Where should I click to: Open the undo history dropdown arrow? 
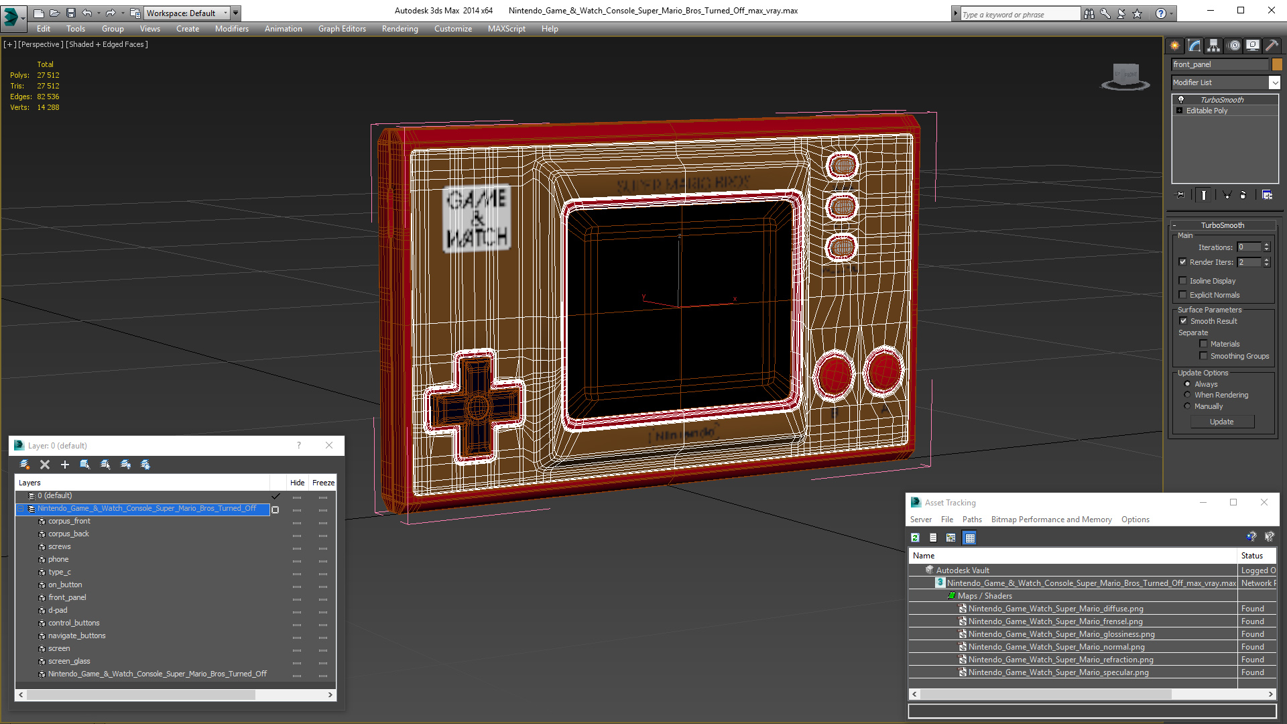(99, 13)
